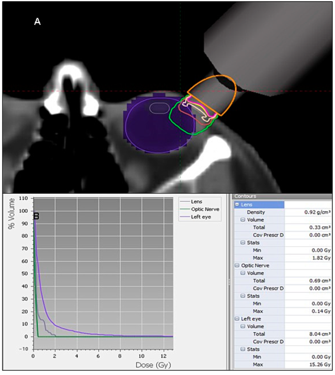Collapse the Stats node under Left eye

click(x=243, y=349)
